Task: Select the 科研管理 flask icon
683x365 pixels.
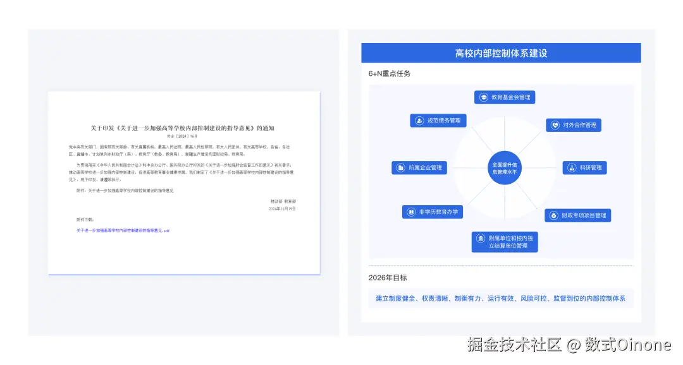Action: (572, 167)
